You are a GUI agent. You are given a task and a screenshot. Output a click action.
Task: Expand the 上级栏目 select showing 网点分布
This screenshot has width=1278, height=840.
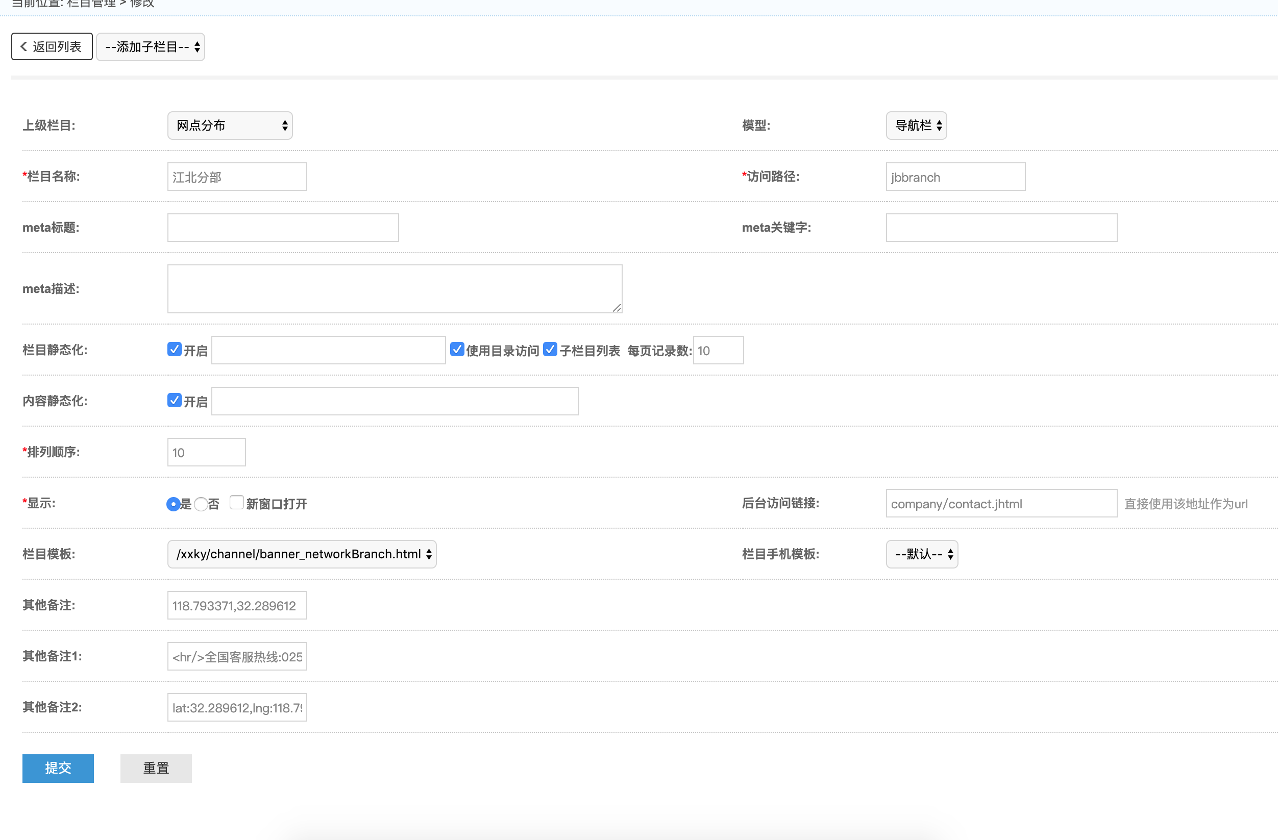point(230,126)
